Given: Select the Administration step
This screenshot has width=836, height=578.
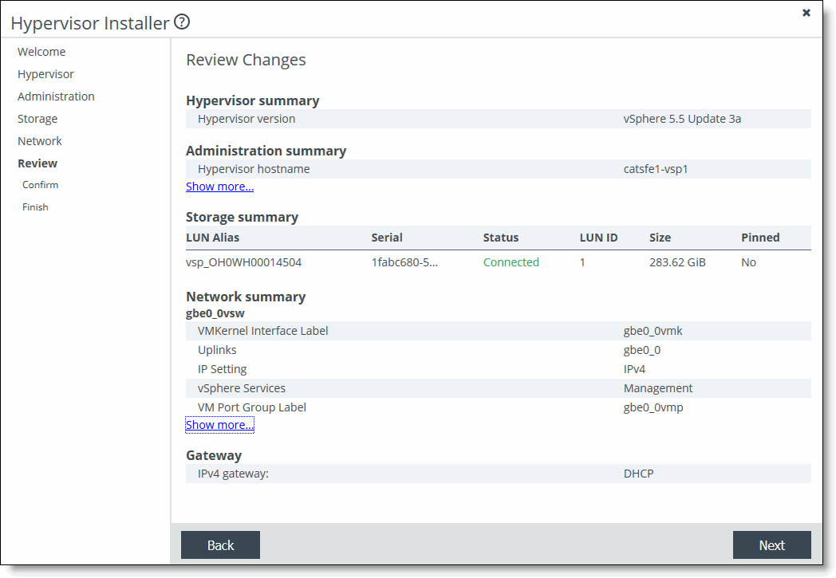Looking at the screenshot, I should 56,96.
